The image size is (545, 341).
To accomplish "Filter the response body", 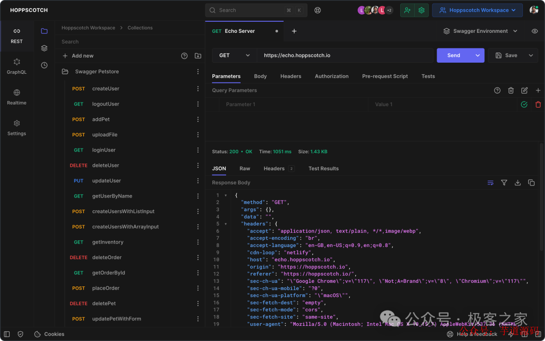I will [504, 183].
